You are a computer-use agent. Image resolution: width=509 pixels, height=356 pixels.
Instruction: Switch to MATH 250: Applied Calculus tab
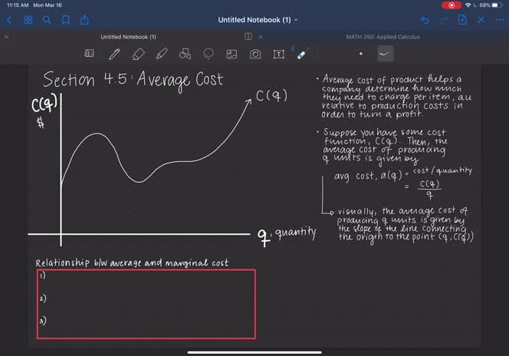tap(383, 37)
